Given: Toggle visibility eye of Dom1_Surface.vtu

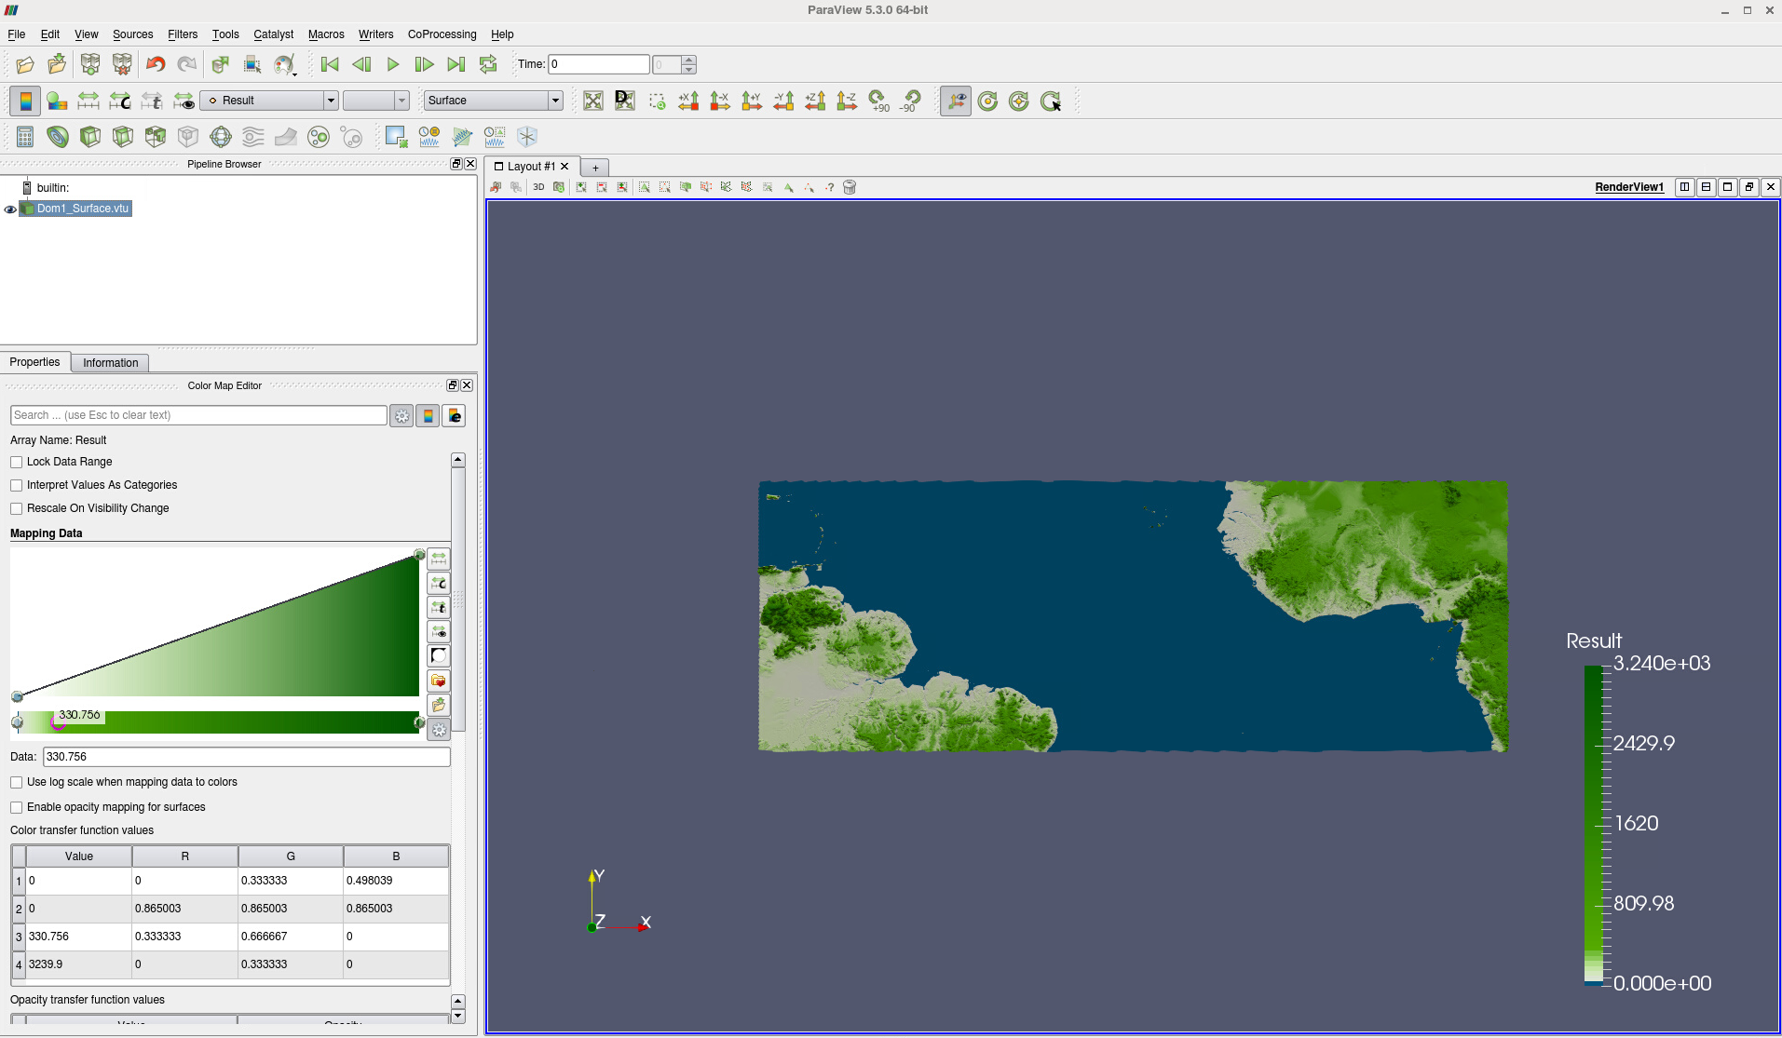Looking at the screenshot, I should pos(10,209).
